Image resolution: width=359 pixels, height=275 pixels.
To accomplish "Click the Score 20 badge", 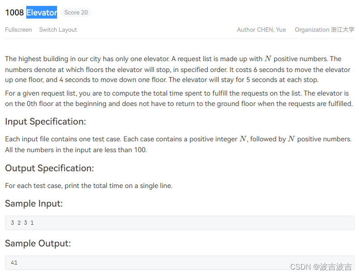I will pyautogui.click(x=76, y=12).
